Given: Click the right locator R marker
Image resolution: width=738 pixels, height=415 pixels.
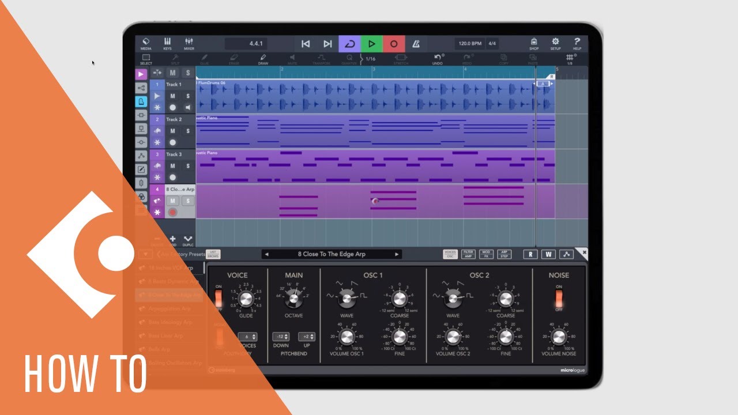Looking at the screenshot, I should tap(551, 76).
